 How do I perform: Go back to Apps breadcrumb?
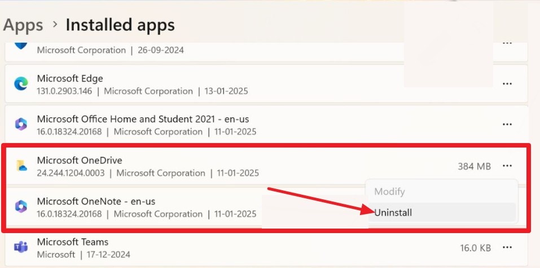23,25
